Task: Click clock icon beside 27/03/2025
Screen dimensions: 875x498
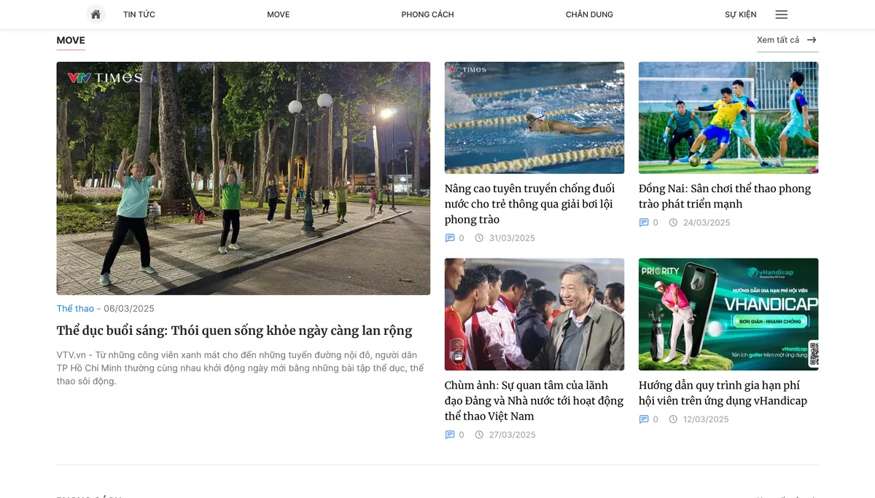Action: [x=479, y=435]
